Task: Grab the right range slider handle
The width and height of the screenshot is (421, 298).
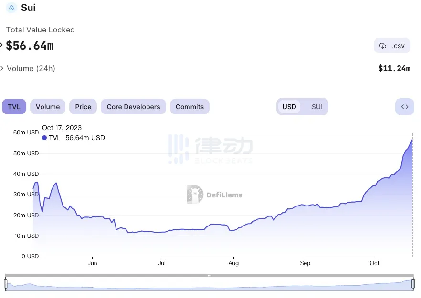Action: [x=413, y=284]
